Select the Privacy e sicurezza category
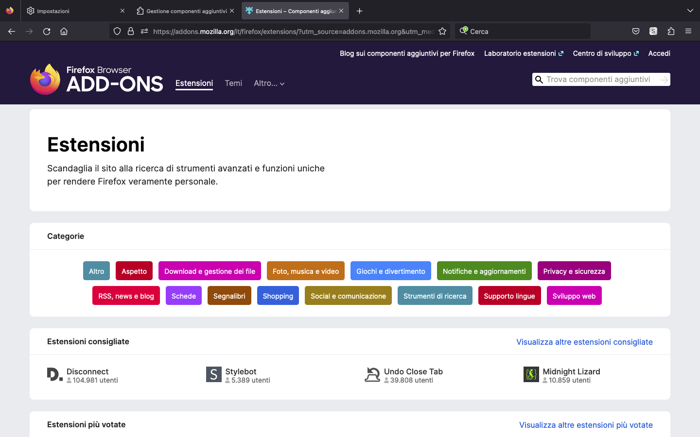Viewport: 700px width, 437px height. (x=574, y=271)
